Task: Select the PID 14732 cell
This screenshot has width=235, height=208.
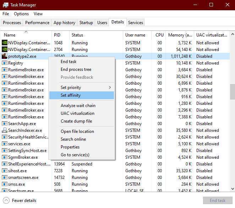Action: coord(59,178)
